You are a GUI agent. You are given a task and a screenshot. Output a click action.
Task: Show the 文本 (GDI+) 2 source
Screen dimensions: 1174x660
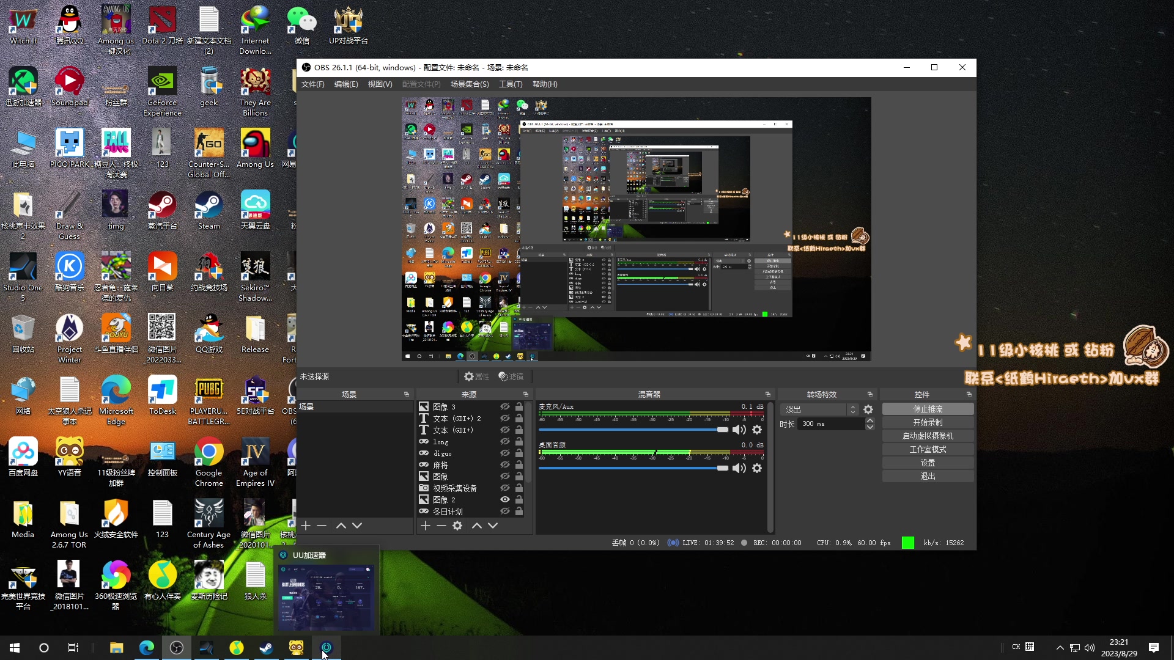coord(505,419)
